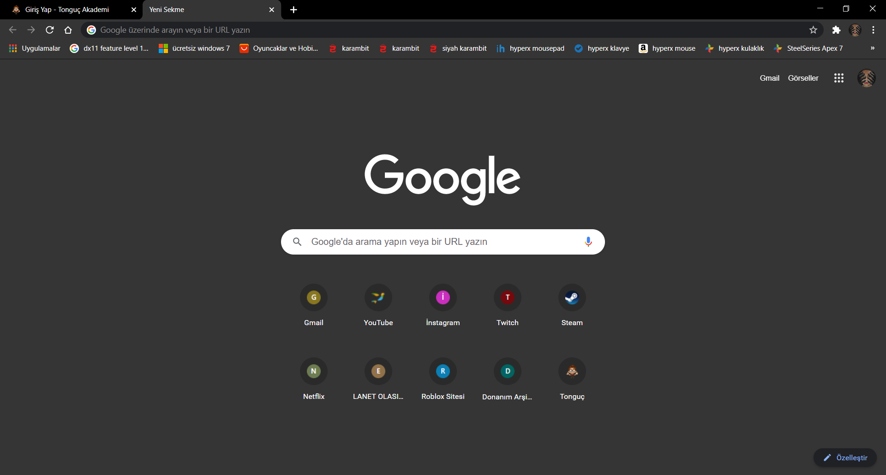Open the extensions puzzle icon
886x475 pixels.
tap(836, 30)
